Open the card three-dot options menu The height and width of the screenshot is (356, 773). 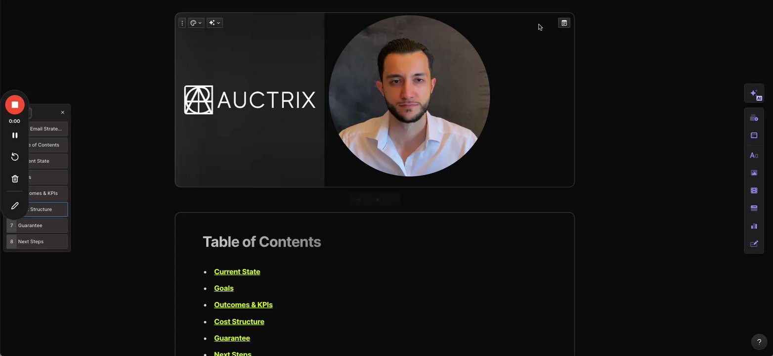tap(182, 23)
